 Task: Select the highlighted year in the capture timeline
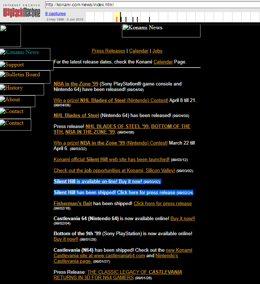point(117,17)
